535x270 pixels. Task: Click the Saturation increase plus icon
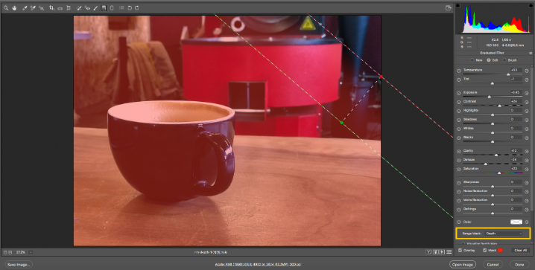[527, 170]
